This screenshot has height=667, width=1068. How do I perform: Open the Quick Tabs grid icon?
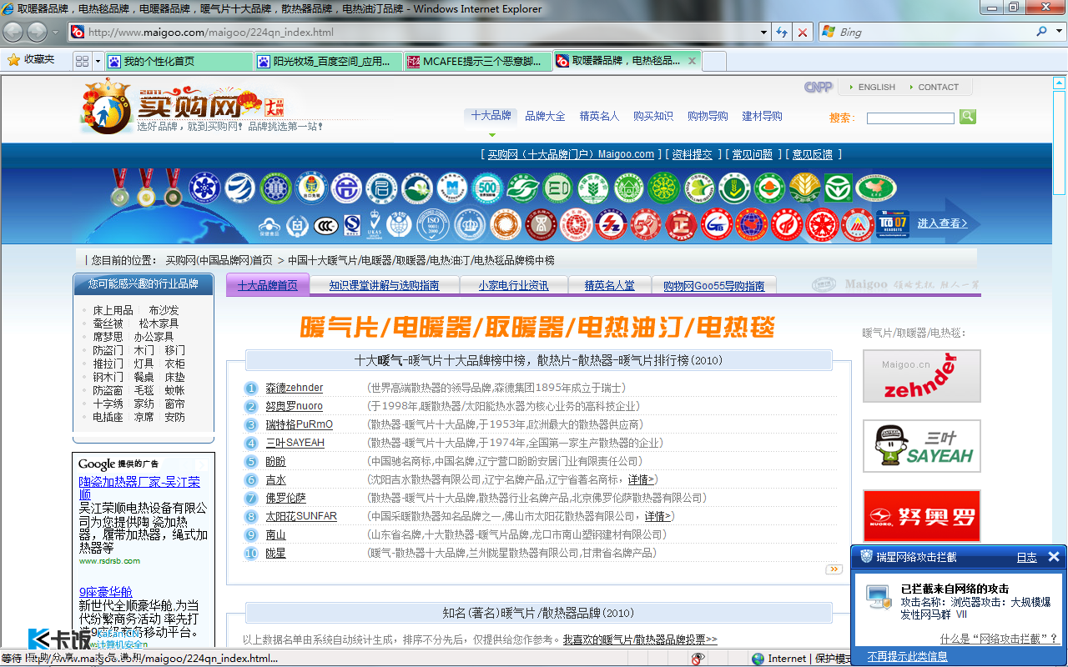(82, 61)
